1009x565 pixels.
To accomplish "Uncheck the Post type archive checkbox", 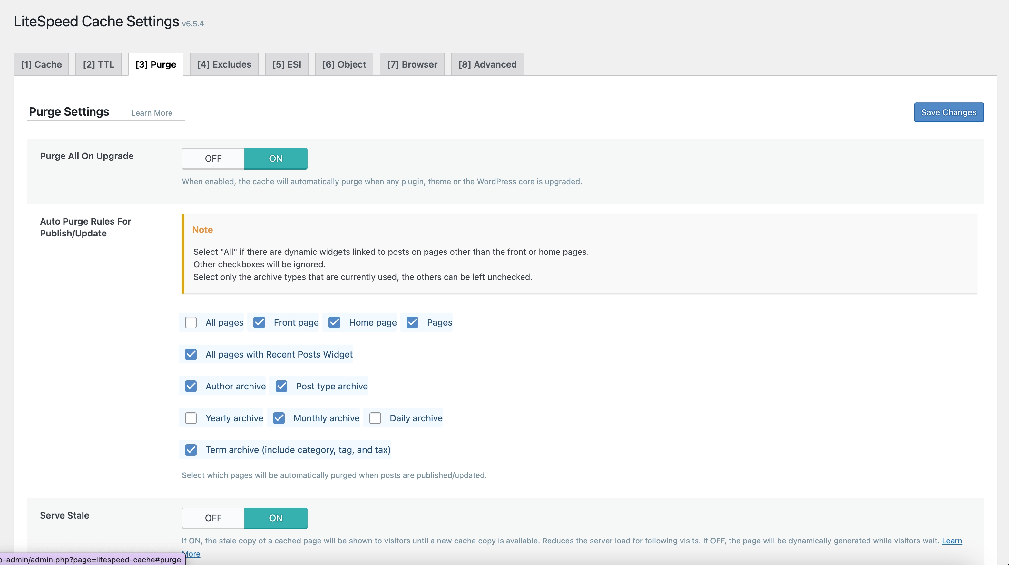I will (281, 386).
